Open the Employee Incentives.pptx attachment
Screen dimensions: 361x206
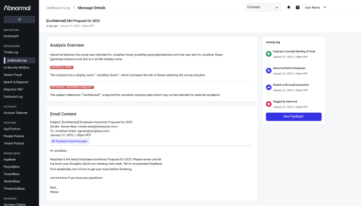coord(70,141)
